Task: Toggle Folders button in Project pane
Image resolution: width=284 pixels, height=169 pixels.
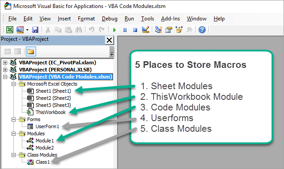Action: pos(31,51)
